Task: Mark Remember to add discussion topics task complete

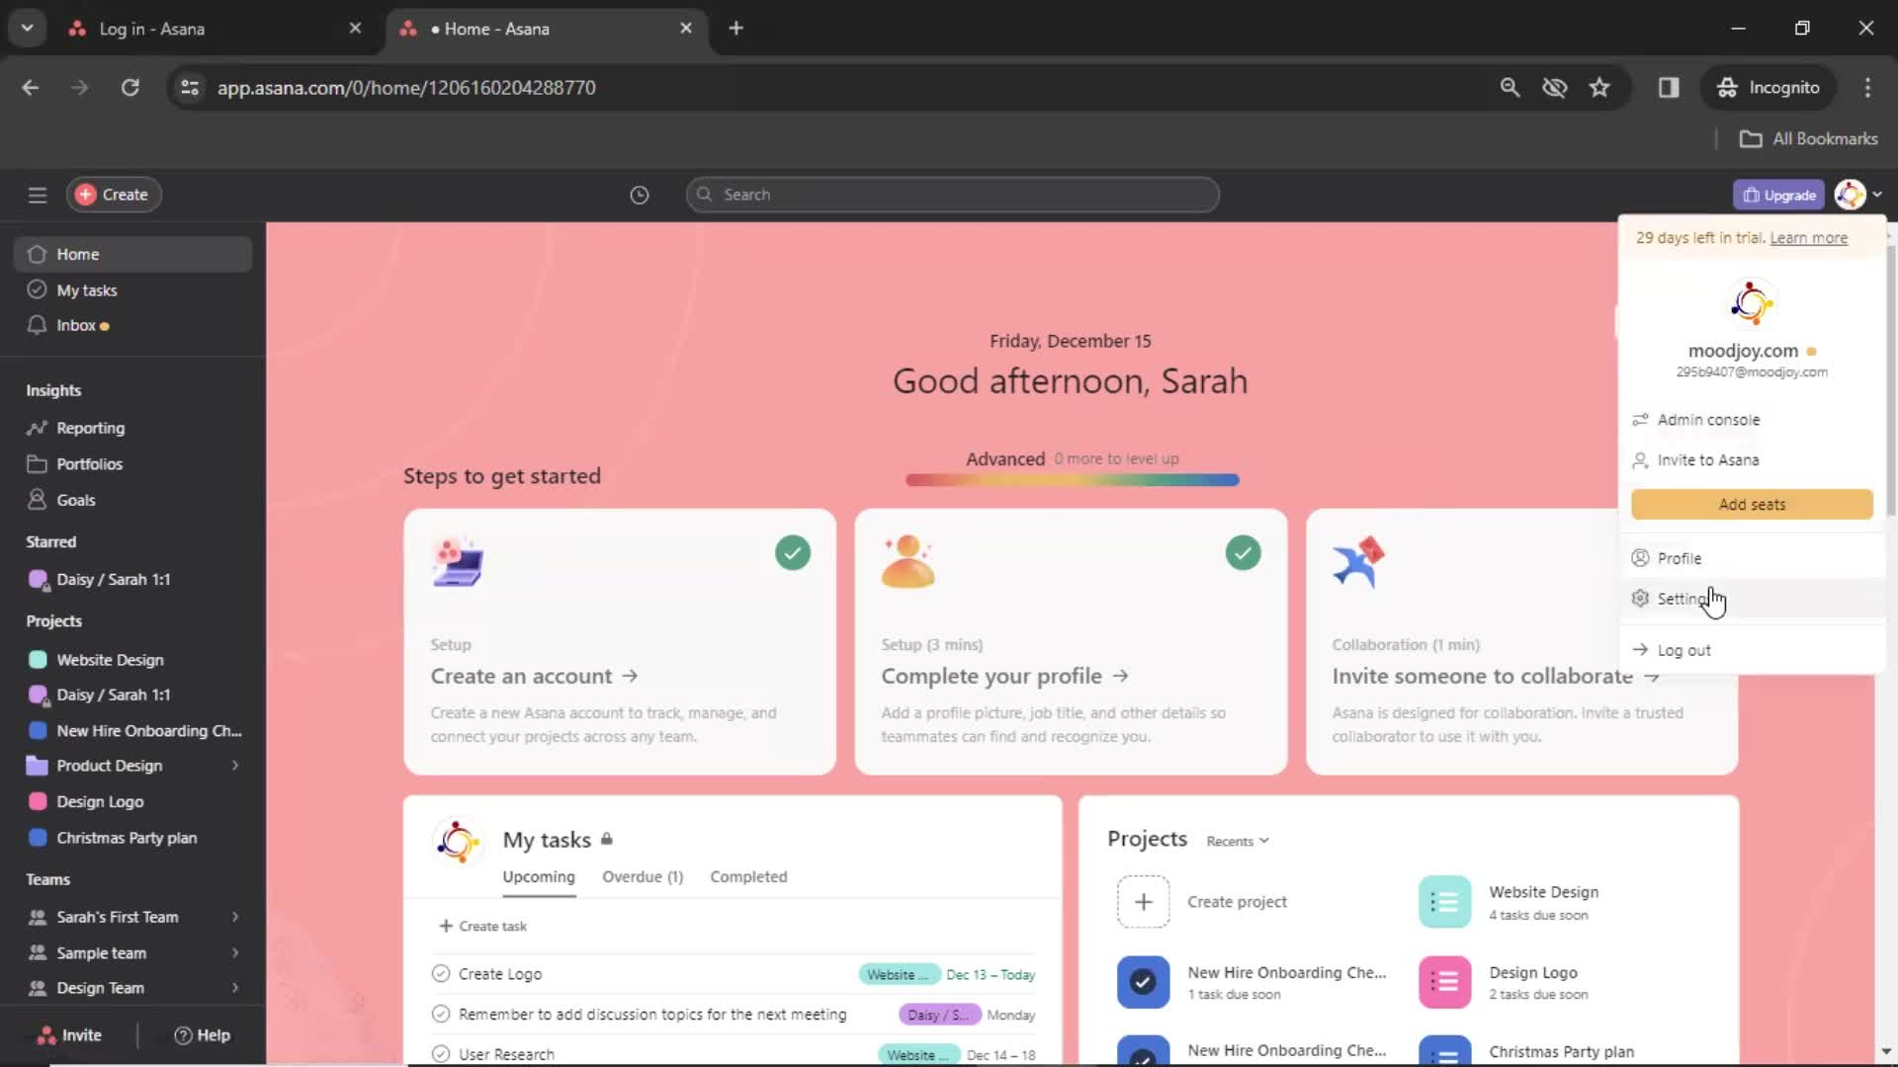Action: pyautogui.click(x=441, y=1015)
